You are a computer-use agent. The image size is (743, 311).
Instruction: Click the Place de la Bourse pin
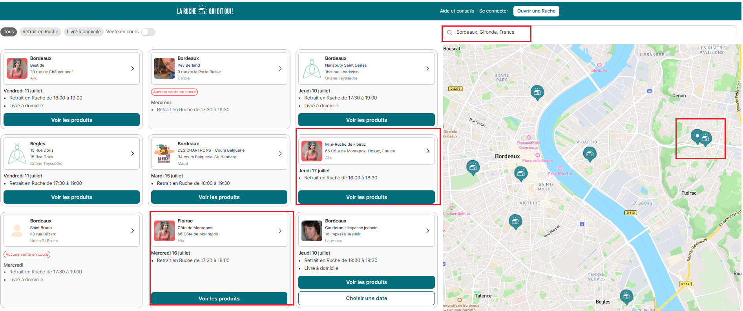(537, 155)
